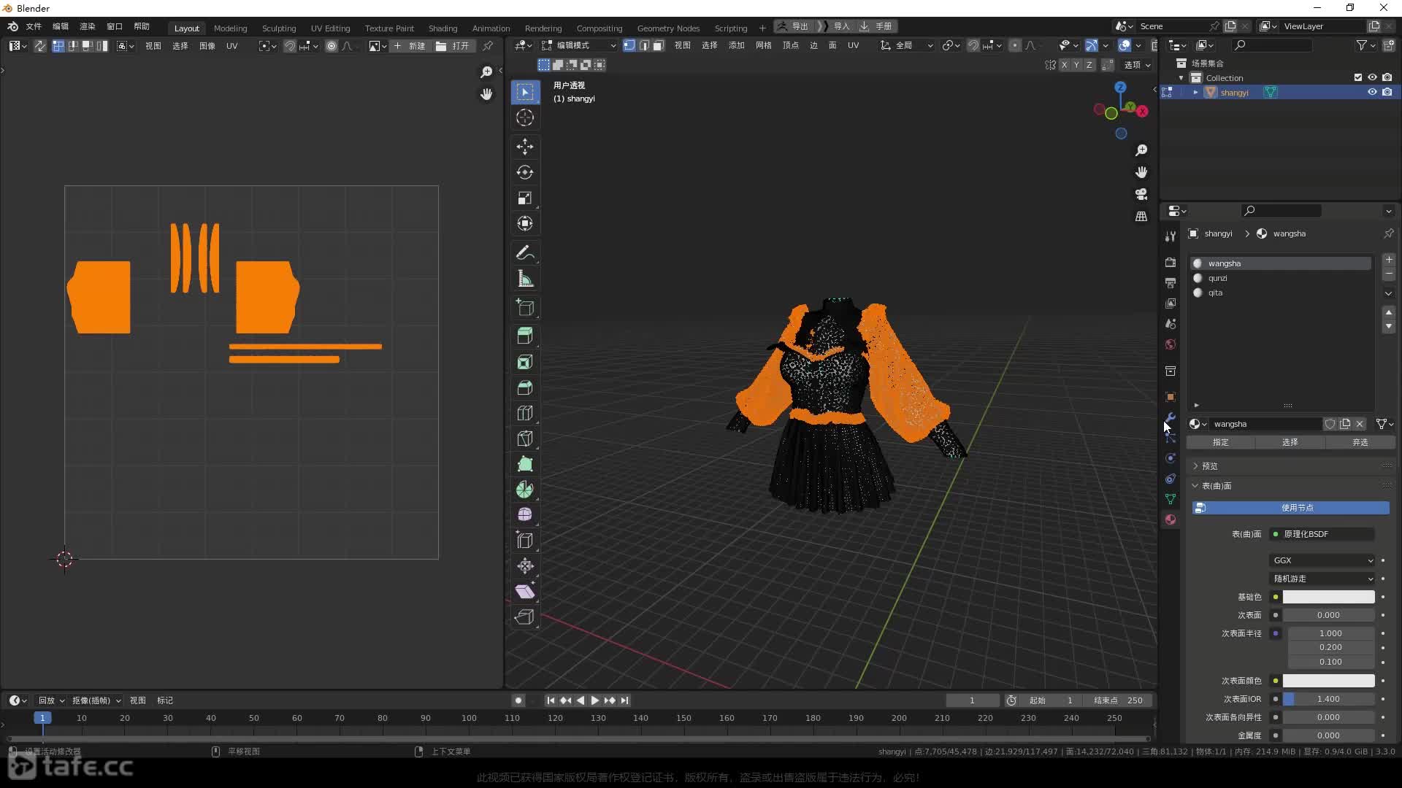Select the Poly Build tool
1402x788 pixels.
[x=525, y=464]
